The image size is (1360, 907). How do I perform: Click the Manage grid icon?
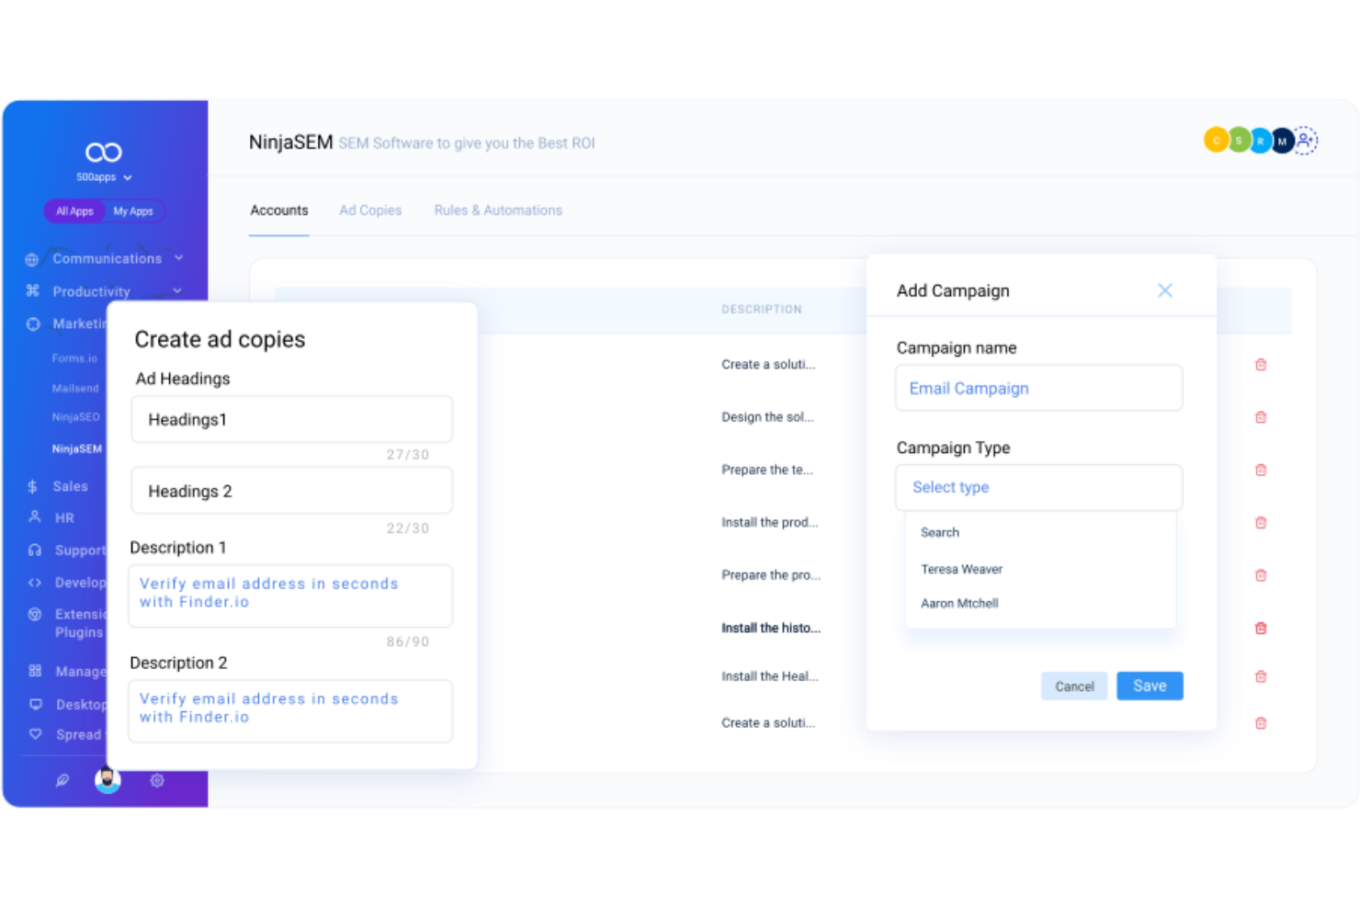tap(35, 671)
